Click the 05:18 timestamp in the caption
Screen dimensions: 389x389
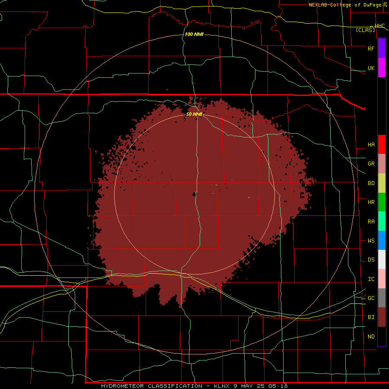pyautogui.click(x=278, y=386)
